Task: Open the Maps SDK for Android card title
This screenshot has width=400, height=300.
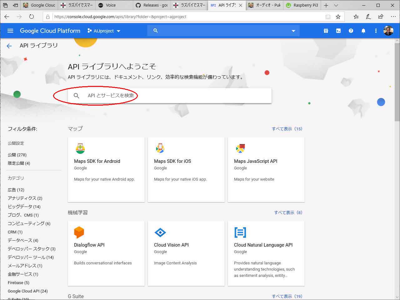Action: click(x=97, y=161)
